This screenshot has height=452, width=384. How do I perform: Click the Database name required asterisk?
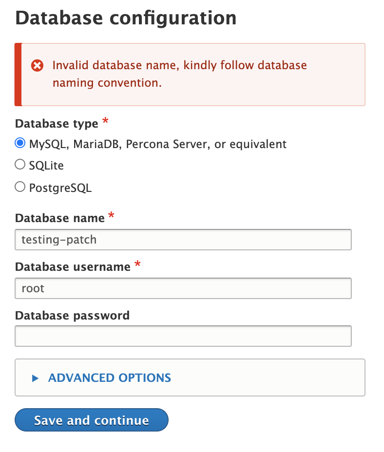(112, 215)
